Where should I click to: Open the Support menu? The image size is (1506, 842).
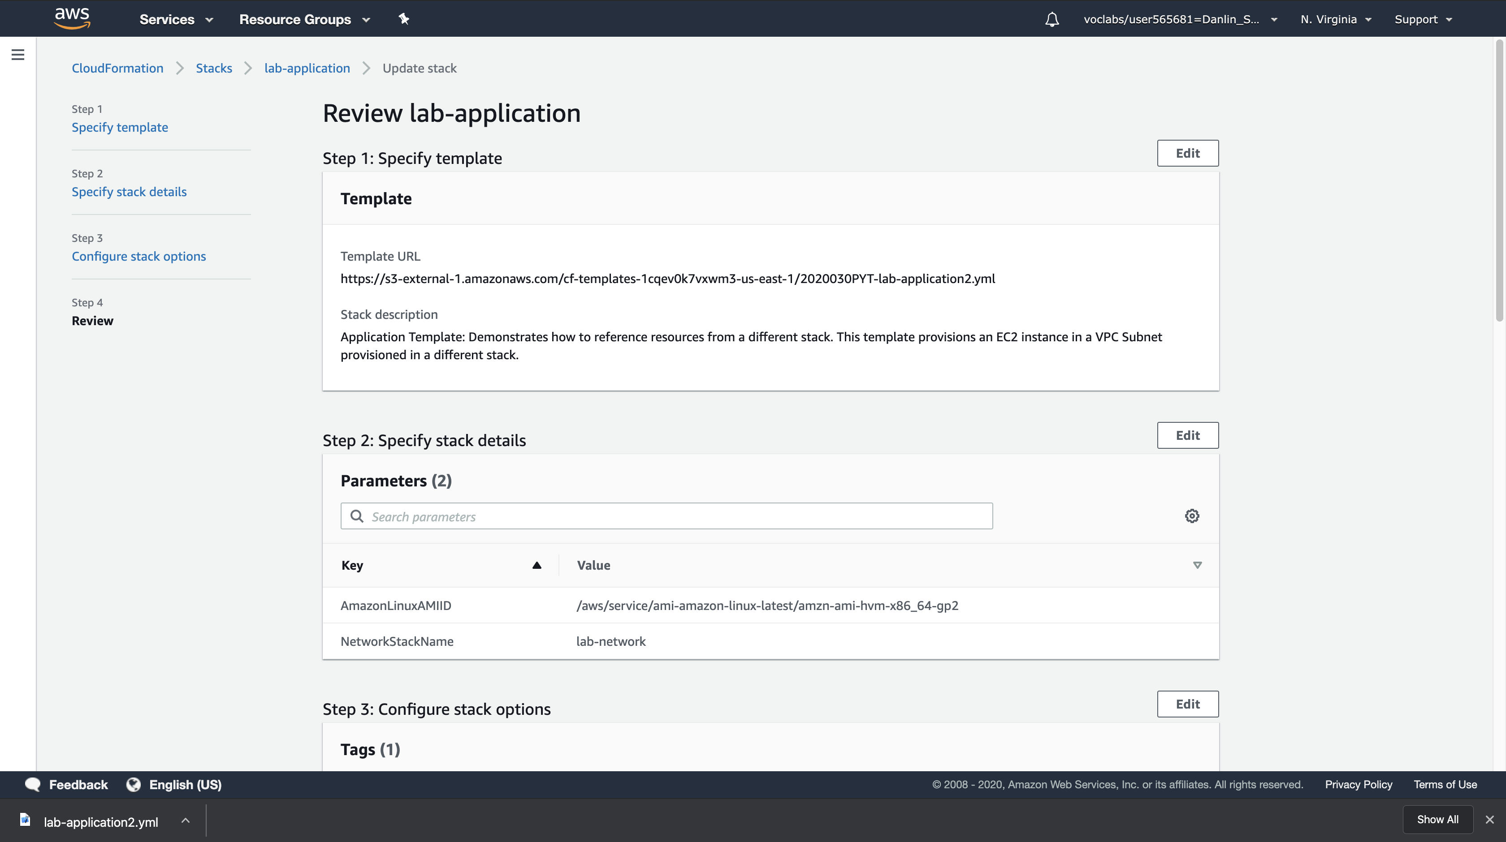click(1423, 19)
